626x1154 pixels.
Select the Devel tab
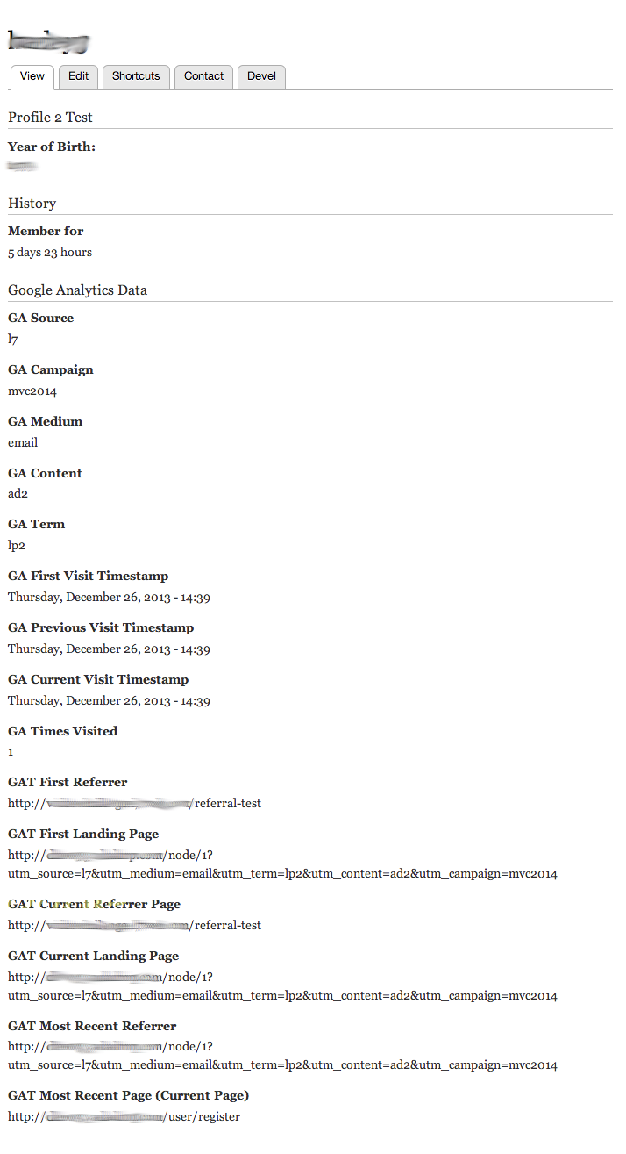(261, 76)
